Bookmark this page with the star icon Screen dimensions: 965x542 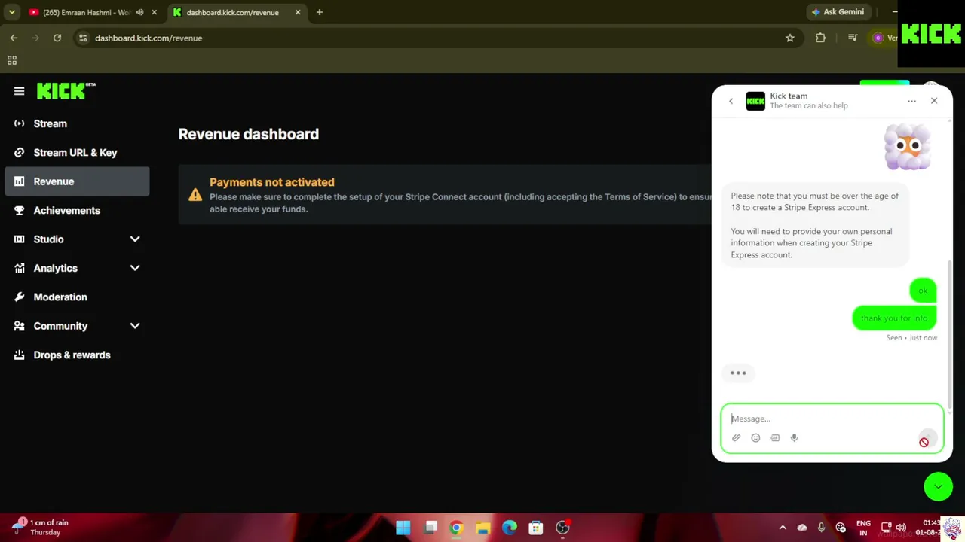coord(790,38)
